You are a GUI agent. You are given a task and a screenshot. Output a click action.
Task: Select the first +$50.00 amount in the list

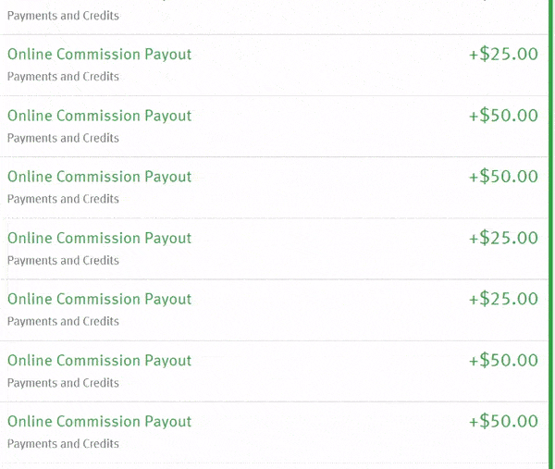(503, 116)
